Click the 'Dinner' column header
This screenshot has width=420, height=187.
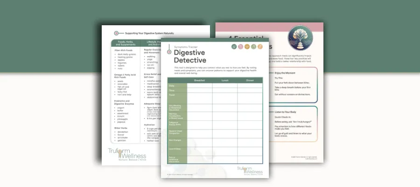pyautogui.click(x=250, y=80)
